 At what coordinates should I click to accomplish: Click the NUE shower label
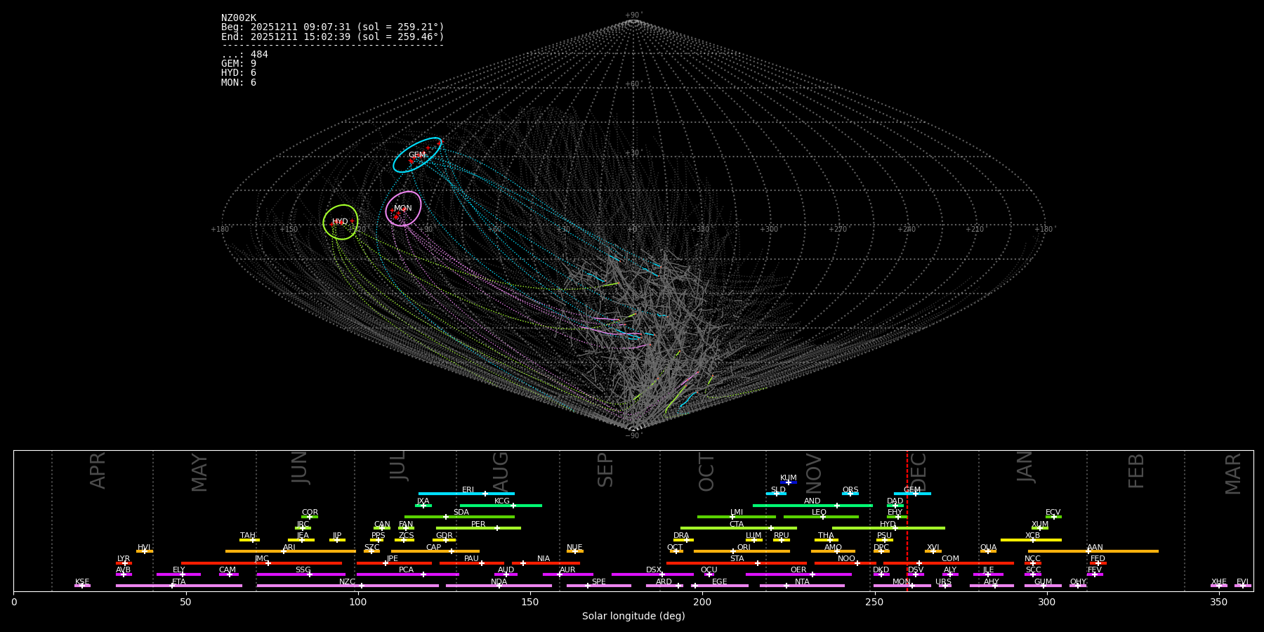(574, 548)
